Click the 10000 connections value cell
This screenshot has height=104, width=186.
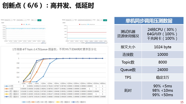point(163,55)
